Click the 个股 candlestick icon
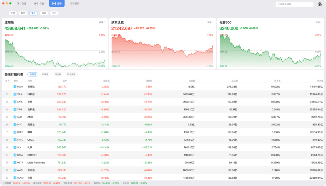326x186 pixels. pyautogui.click(x=36, y=3)
